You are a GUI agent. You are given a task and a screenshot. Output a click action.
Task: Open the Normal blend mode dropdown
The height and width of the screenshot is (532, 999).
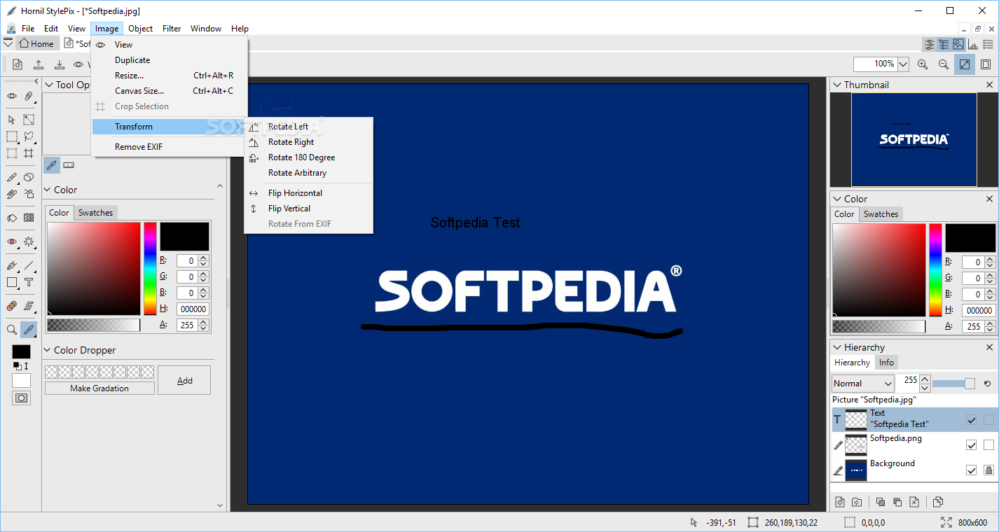click(863, 384)
